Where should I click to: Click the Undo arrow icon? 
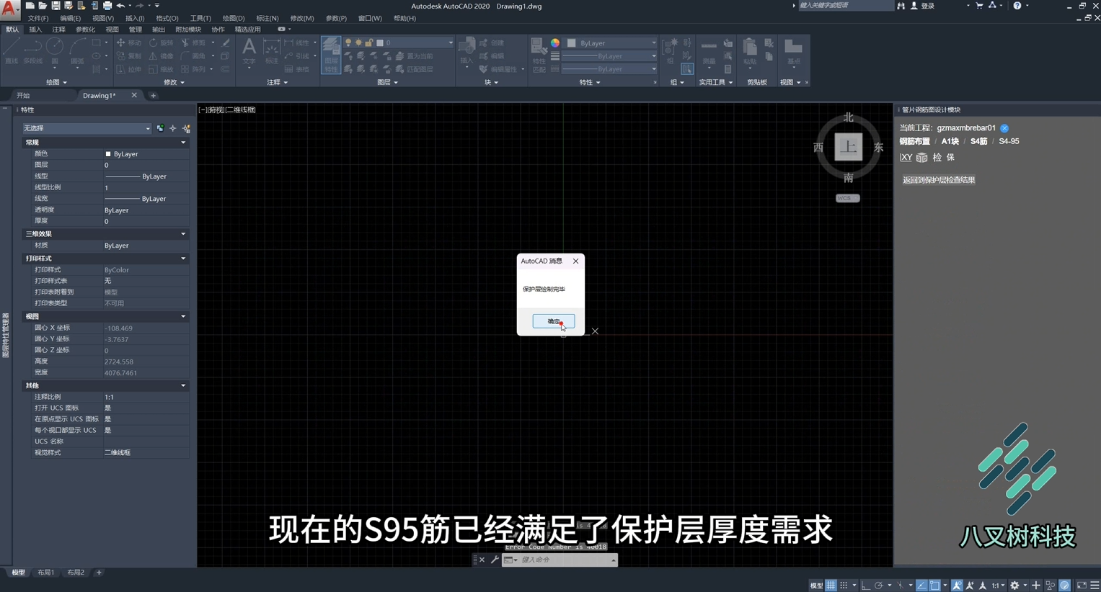click(x=120, y=6)
